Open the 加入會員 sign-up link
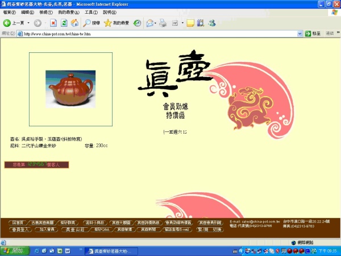The image size is (341, 256). pos(47,229)
